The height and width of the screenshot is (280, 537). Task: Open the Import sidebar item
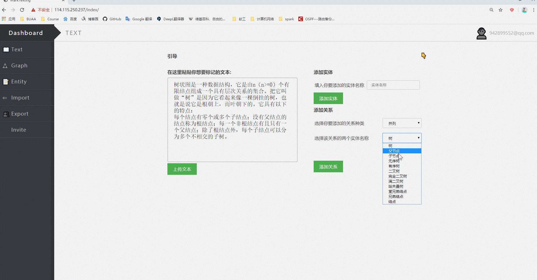[x=27, y=98]
